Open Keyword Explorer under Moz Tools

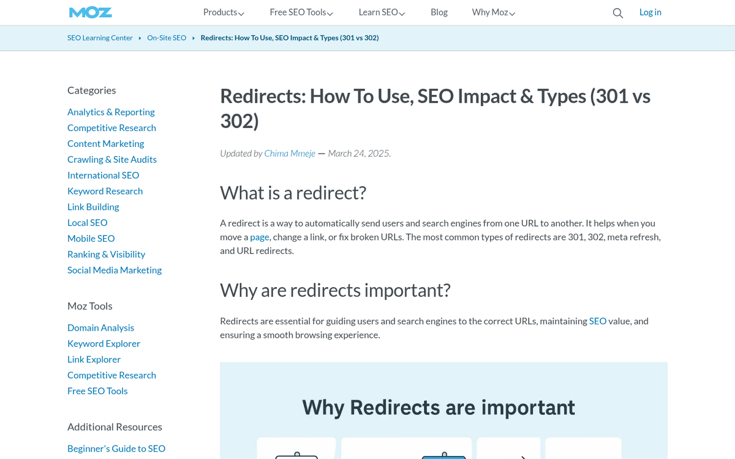pyautogui.click(x=104, y=343)
